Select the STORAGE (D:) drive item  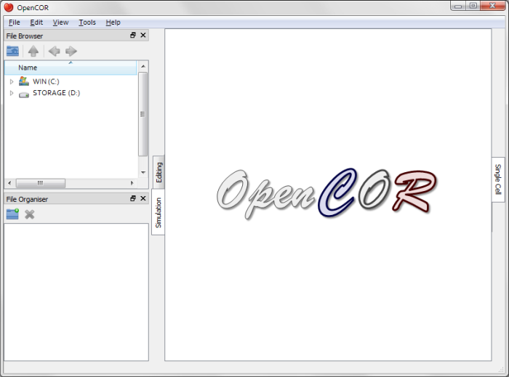click(56, 93)
